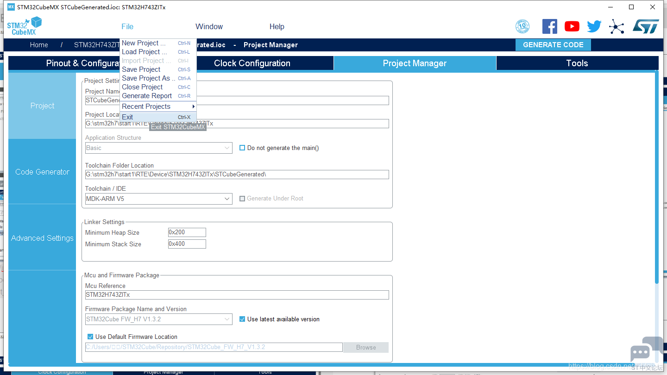The height and width of the screenshot is (375, 667).
Task: Click the Mcu Reference field
Action: (x=237, y=295)
